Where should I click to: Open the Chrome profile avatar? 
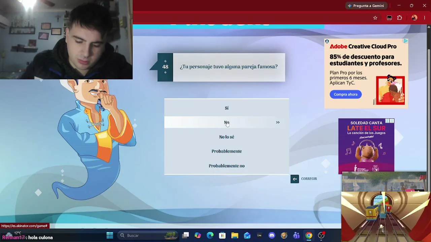(x=415, y=18)
